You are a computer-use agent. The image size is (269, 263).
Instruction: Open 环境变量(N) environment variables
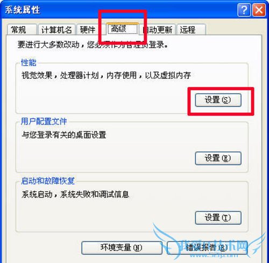point(122,248)
